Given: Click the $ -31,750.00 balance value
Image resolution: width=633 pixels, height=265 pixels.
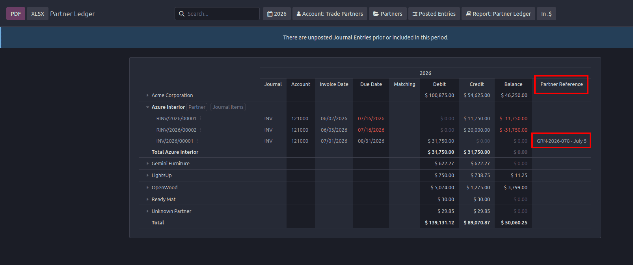Looking at the screenshot, I should point(513,130).
